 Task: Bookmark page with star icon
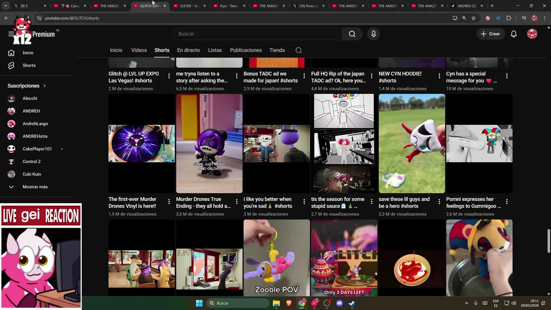tap(474, 18)
